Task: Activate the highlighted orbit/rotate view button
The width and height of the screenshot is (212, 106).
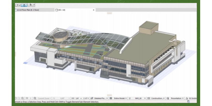Action: [x=24, y=5]
